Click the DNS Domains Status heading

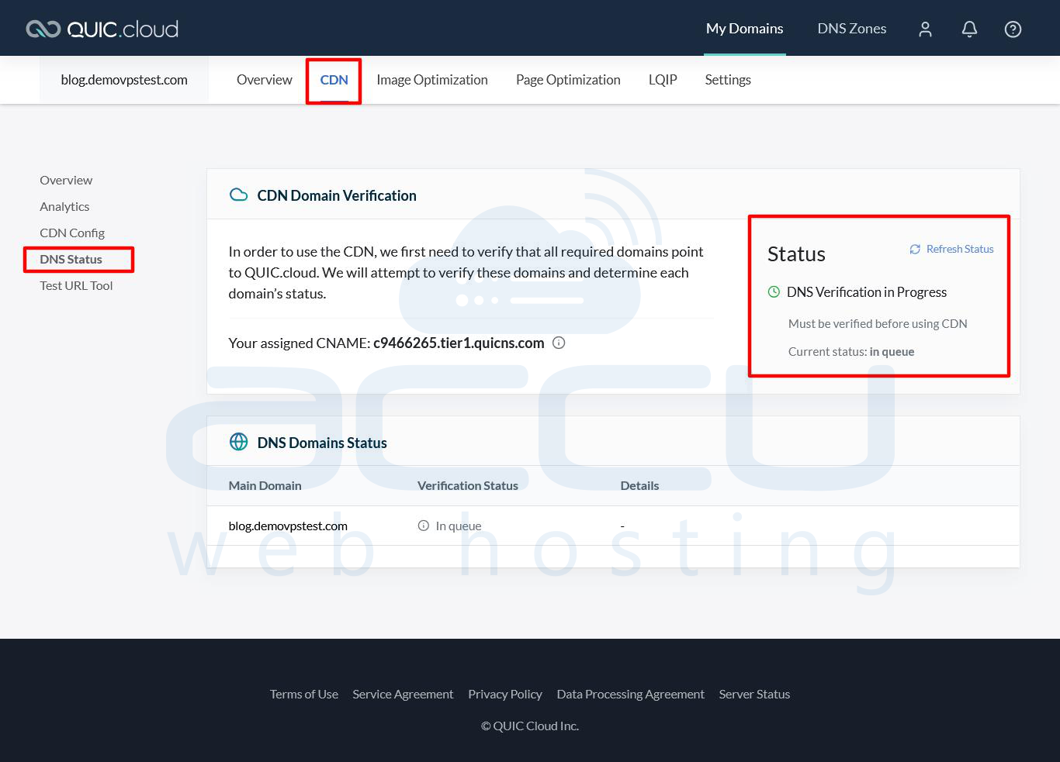[x=322, y=443]
